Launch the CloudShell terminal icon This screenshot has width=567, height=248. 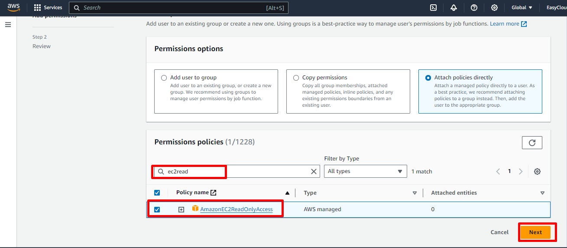433,7
